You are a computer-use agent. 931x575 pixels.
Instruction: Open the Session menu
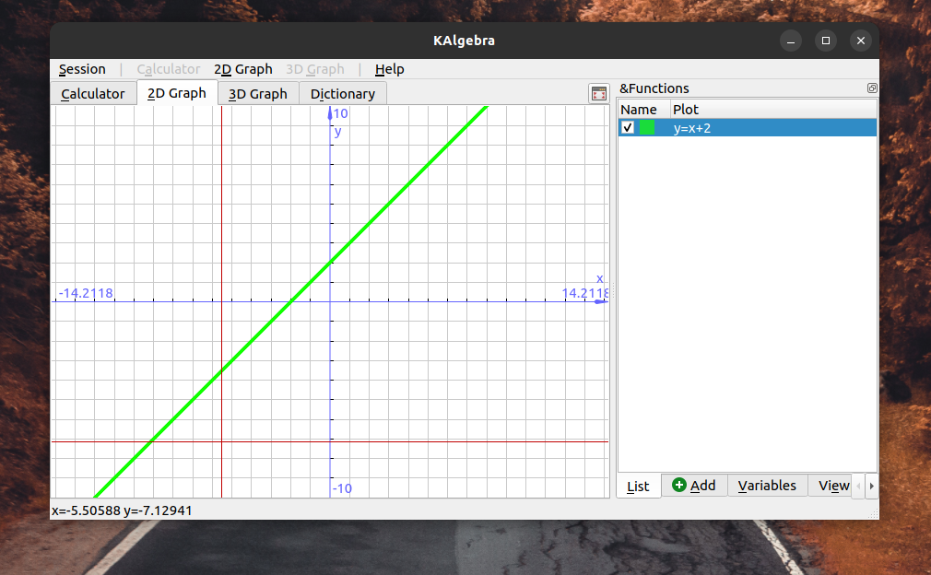click(82, 69)
